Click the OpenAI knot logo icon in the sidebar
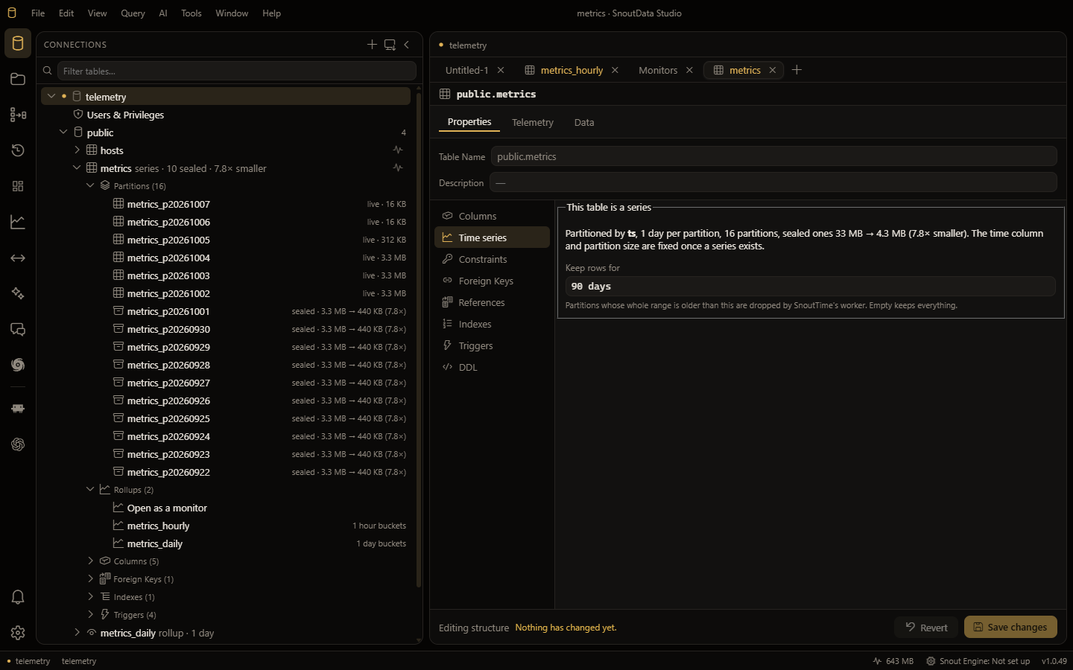Image resolution: width=1073 pixels, height=670 pixels. click(18, 444)
